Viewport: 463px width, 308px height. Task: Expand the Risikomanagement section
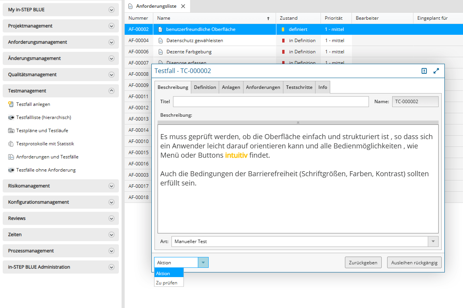point(111,186)
